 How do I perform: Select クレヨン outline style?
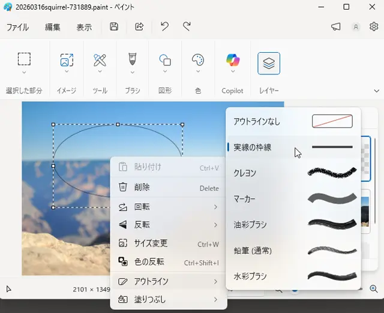[x=293, y=173]
